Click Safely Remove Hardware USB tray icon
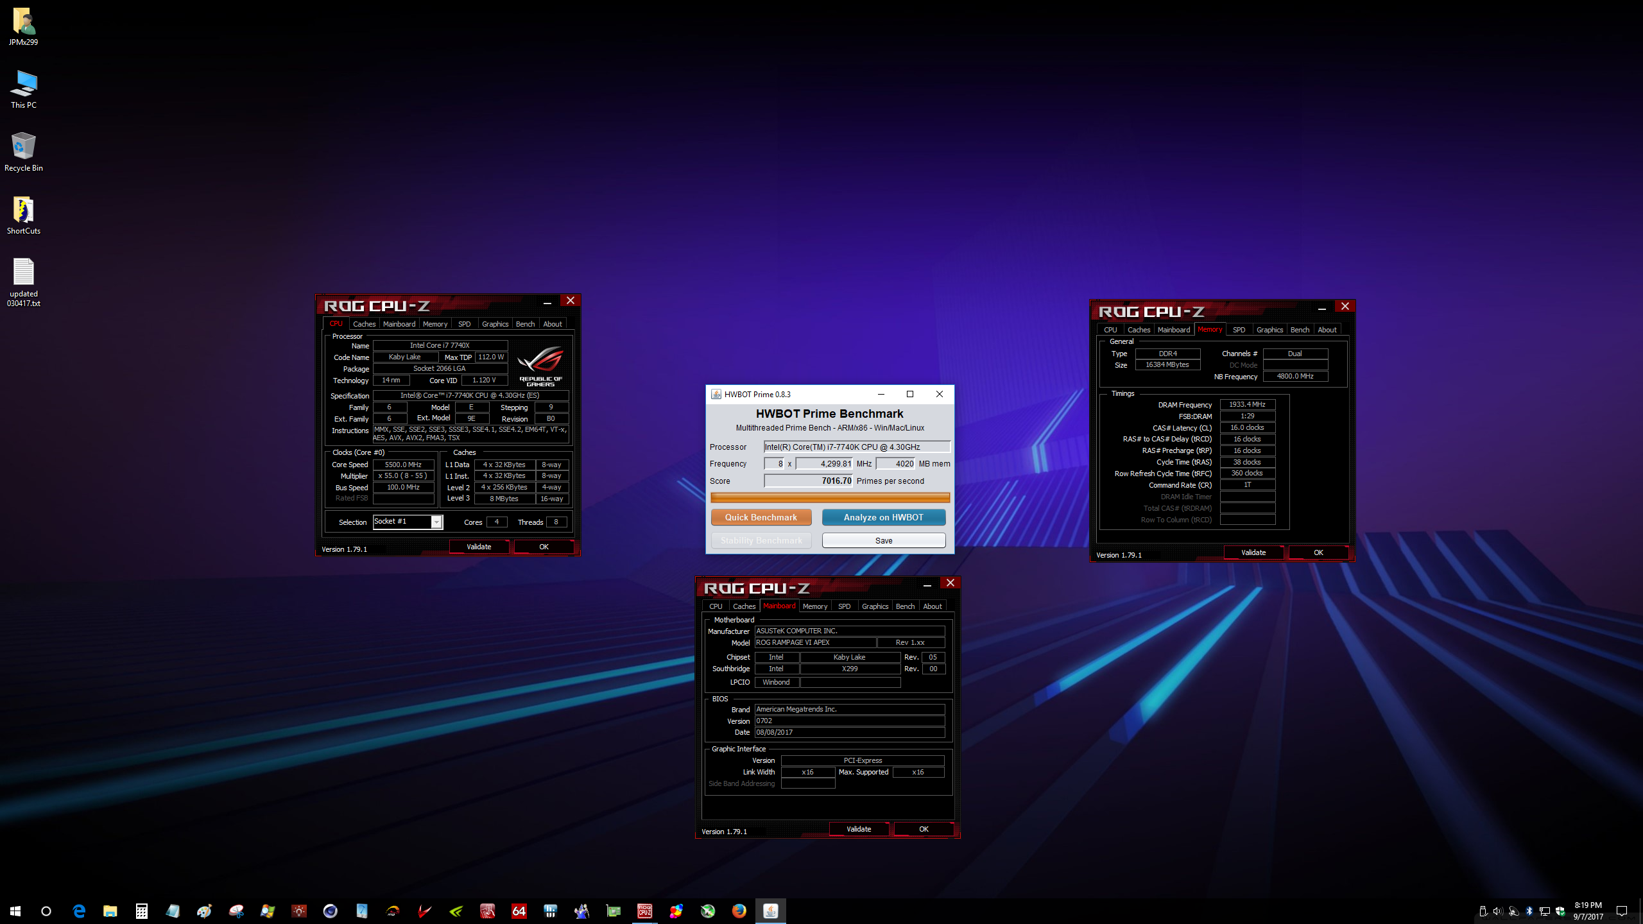Viewport: 1643px width, 924px height. pyautogui.click(x=1483, y=911)
